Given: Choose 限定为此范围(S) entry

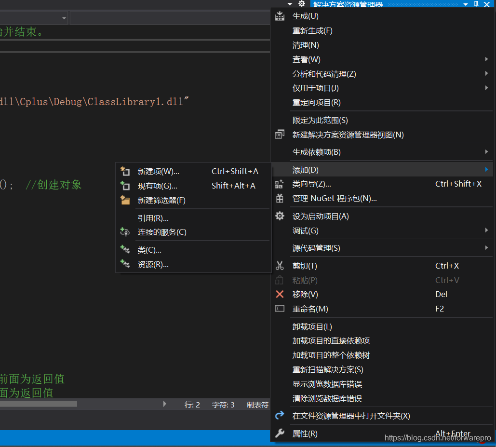Looking at the screenshot, I should click(320, 120).
